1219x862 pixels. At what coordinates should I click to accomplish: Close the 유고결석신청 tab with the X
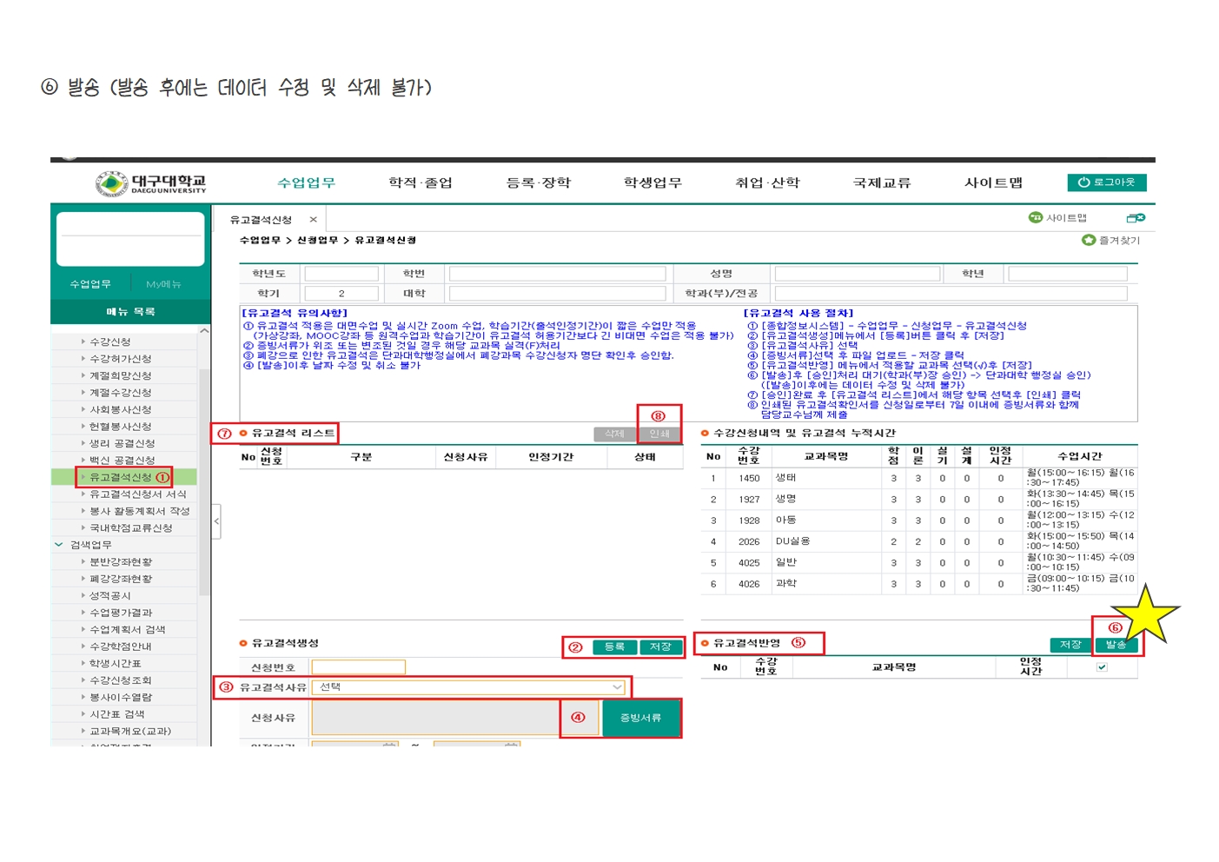tap(313, 220)
